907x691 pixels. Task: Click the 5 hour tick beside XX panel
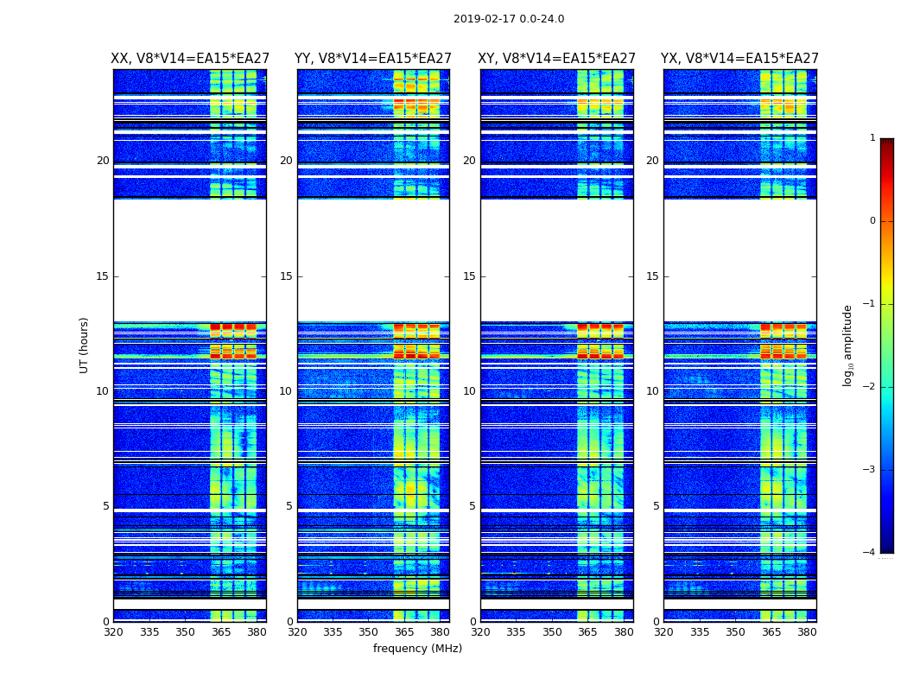click(105, 506)
